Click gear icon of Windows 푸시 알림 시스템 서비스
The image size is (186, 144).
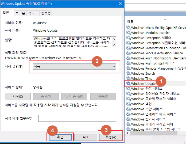(x=129, y=129)
